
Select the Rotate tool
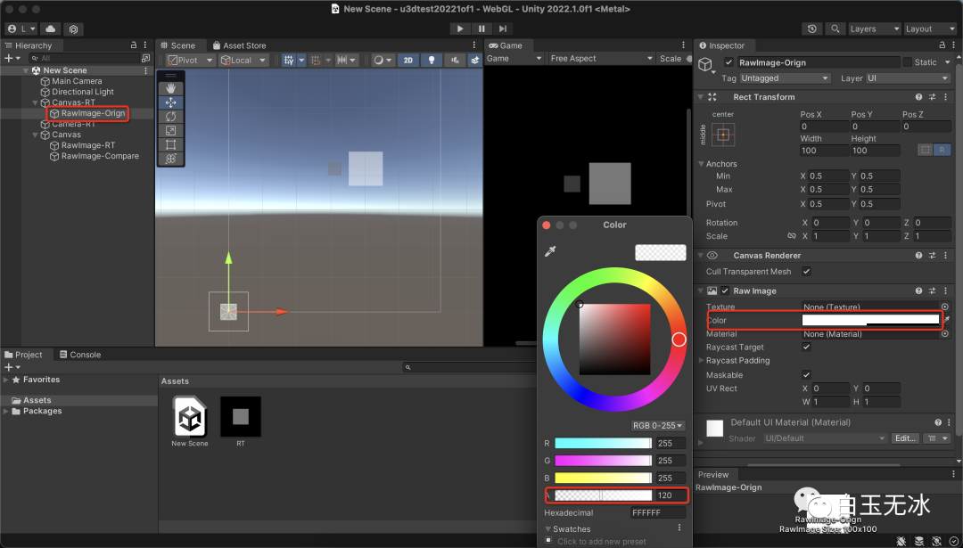[x=170, y=117]
